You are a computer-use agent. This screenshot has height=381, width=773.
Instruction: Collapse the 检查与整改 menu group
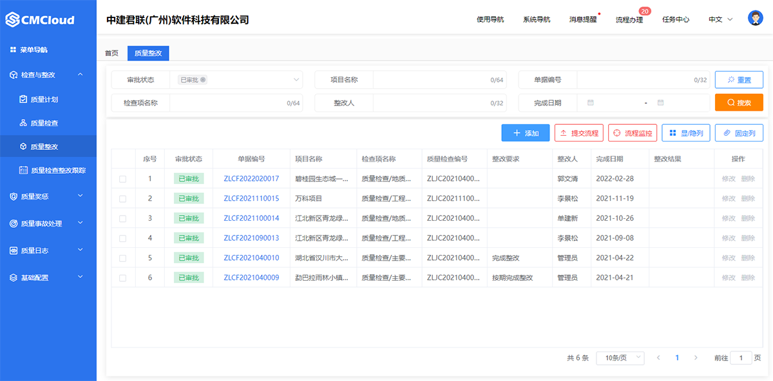coord(81,75)
